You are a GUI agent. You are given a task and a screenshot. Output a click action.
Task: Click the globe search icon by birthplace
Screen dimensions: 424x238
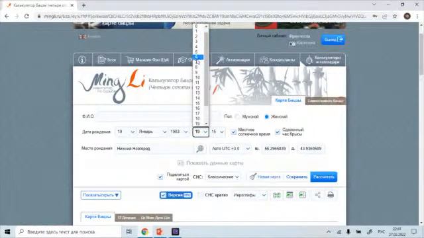pos(200,149)
